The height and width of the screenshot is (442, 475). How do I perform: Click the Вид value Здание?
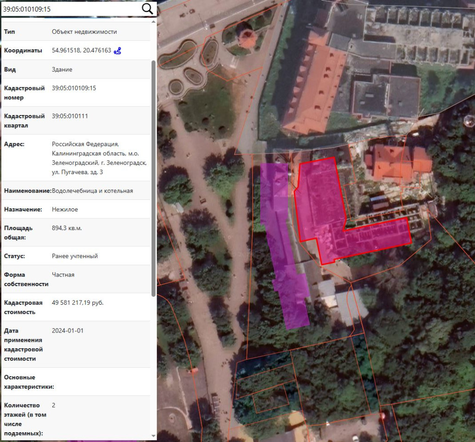coord(62,70)
